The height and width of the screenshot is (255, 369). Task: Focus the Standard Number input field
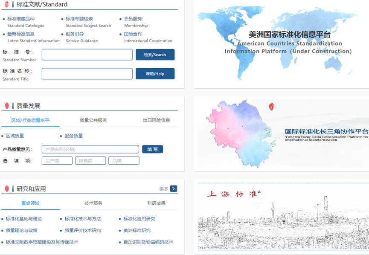(x=87, y=55)
